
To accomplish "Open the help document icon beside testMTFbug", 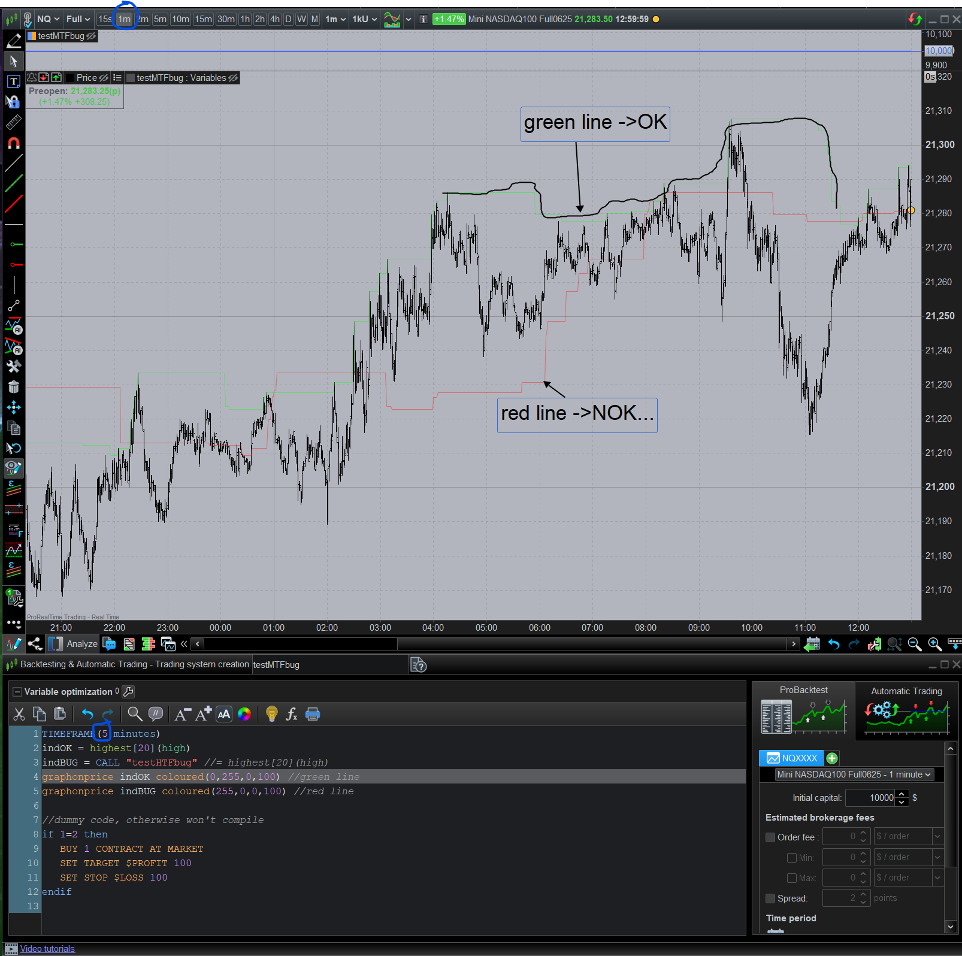I will pyautogui.click(x=418, y=664).
